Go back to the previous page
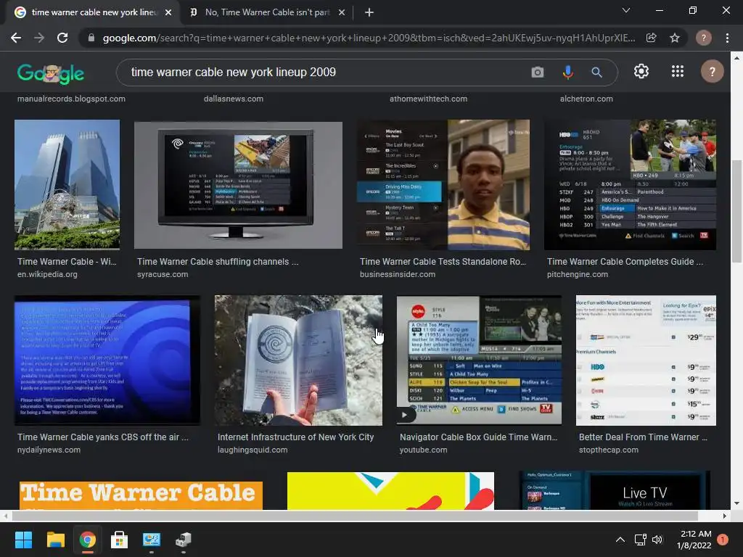This screenshot has height=557, width=743. [x=16, y=38]
